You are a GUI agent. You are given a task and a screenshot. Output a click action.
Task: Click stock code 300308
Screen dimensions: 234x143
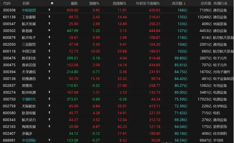(x=9, y=10)
